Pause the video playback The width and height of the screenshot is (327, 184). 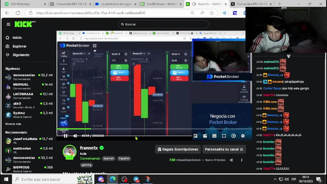(66, 136)
